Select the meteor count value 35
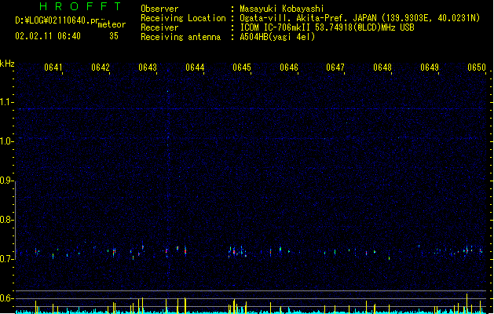Image resolution: width=494 pixels, height=314 pixels. [114, 36]
